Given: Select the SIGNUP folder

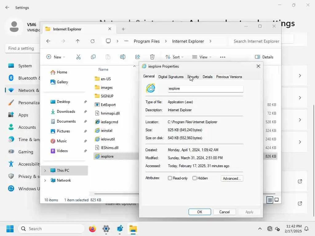Looking at the screenshot, I should coord(107,96).
